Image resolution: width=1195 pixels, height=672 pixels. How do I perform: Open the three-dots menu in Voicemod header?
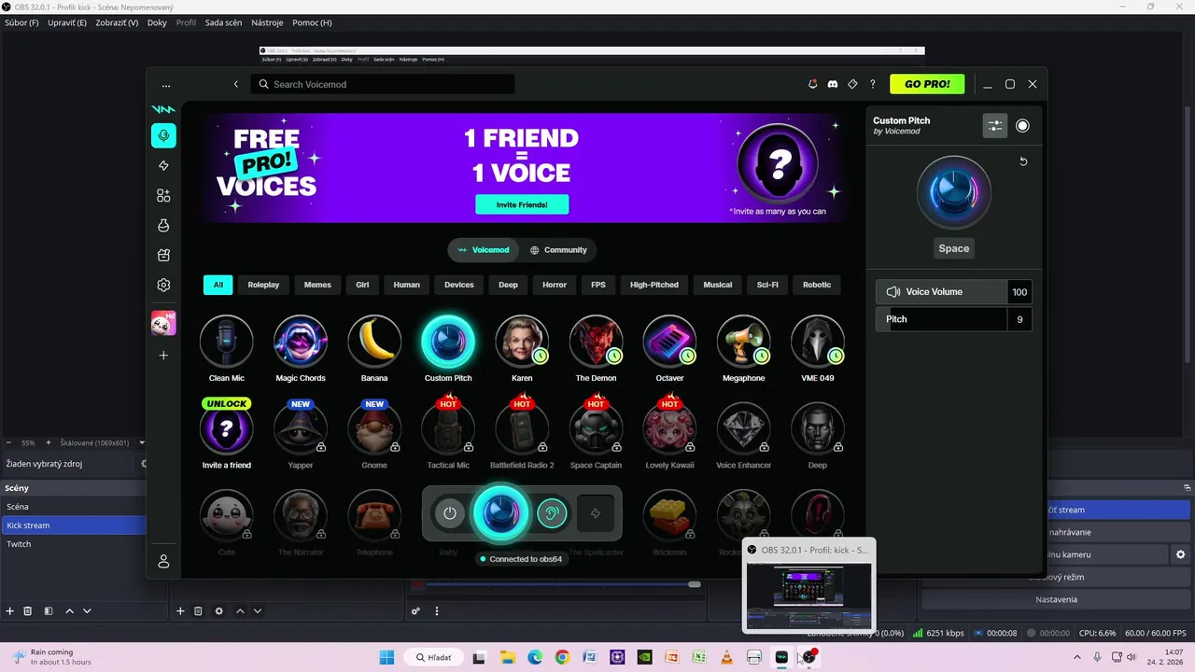(166, 85)
